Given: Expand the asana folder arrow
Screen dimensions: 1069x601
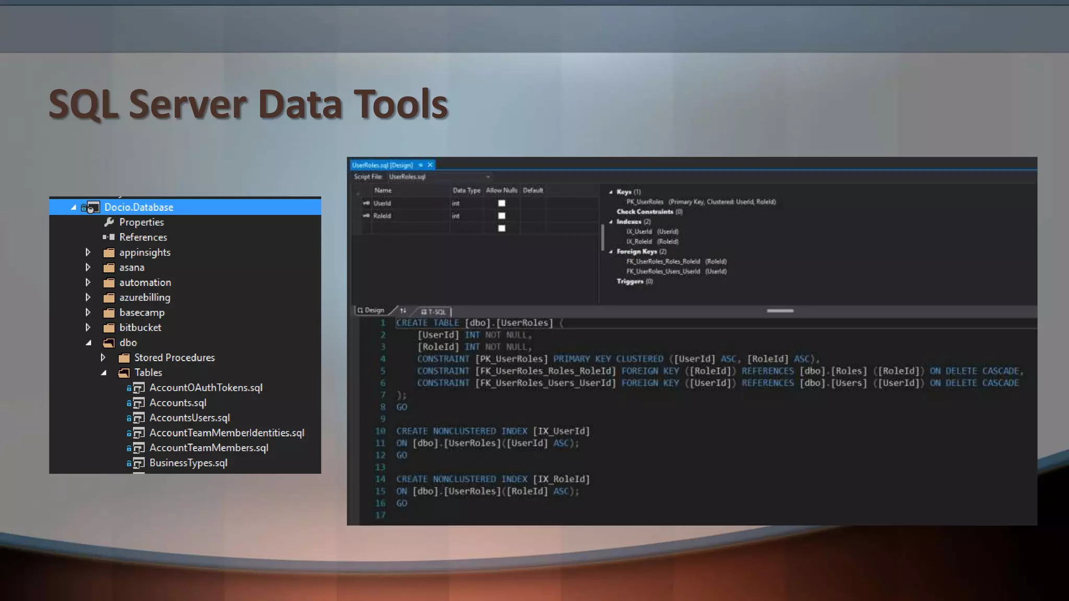Looking at the screenshot, I should click(x=88, y=268).
